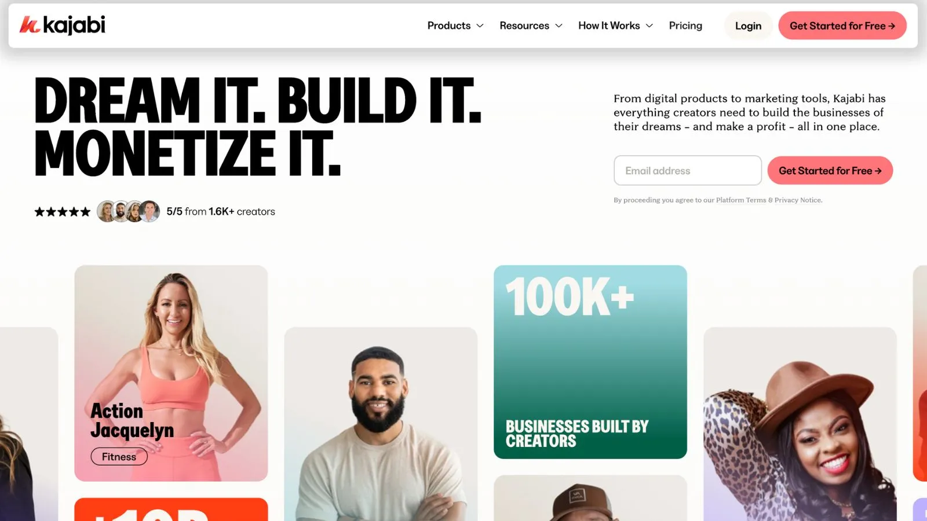Open the Pricing menu item
Image resolution: width=927 pixels, height=521 pixels.
point(685,25)
